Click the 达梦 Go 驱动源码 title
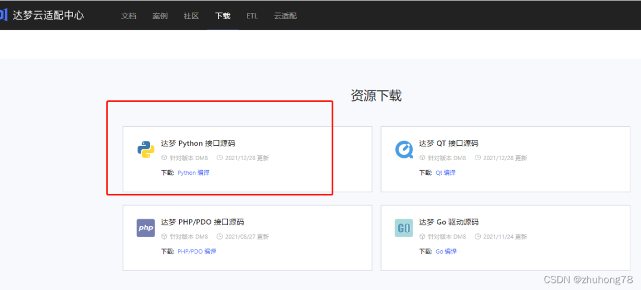 pos(449,222)
